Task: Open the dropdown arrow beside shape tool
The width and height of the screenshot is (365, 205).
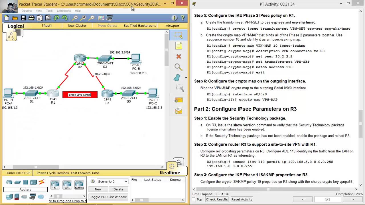Action: click(x=186, y=78)
